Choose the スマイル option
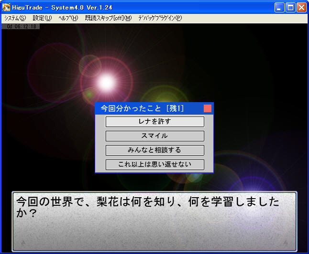Image resolution: width=309 pixels, height=254 pixels. (154, 136)
